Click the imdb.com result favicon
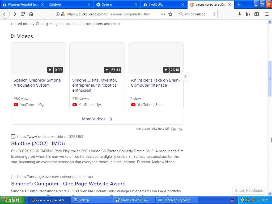 13,137
